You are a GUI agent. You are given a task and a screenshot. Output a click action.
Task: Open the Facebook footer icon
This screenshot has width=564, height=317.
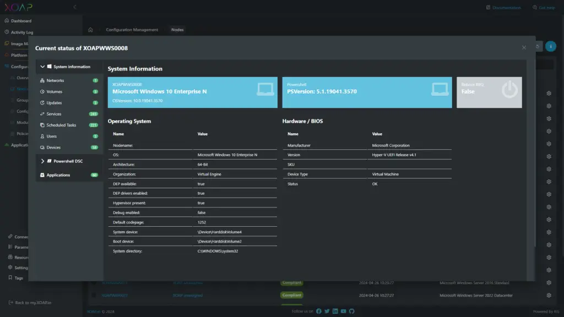pos(319,311)
